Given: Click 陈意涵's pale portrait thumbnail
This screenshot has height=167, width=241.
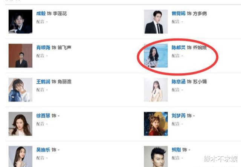Looking at the screenshot, I should click(x=156, y=90).
